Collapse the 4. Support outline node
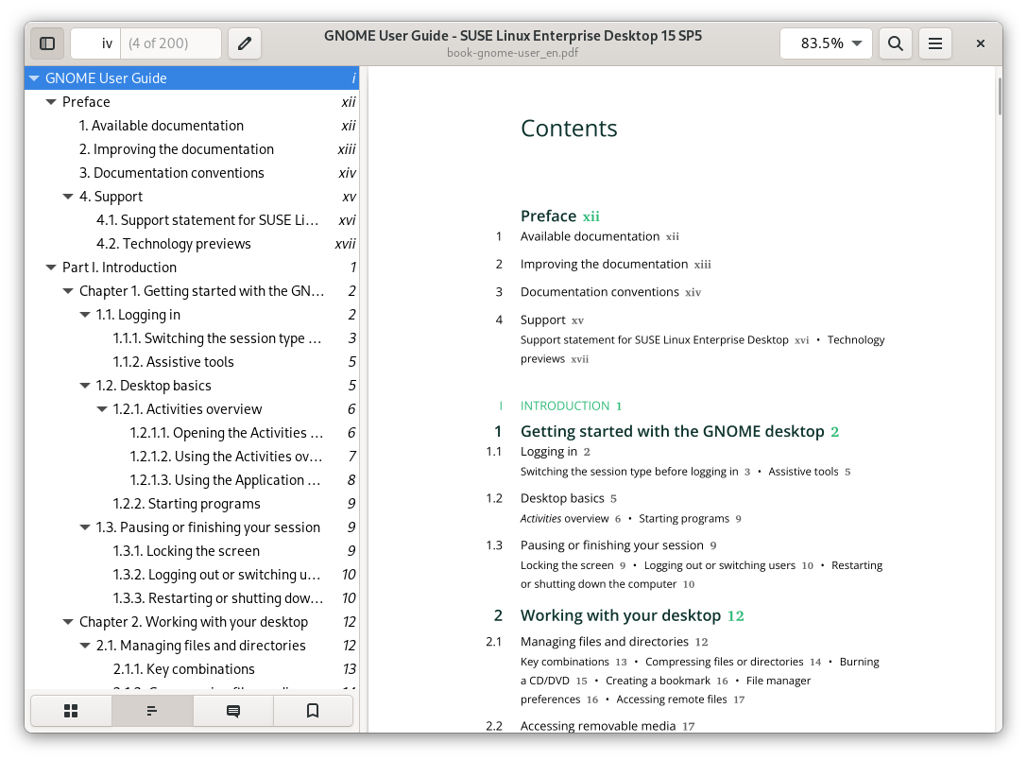This screenshot has height=760, width=1027. (x=68, y=197)
